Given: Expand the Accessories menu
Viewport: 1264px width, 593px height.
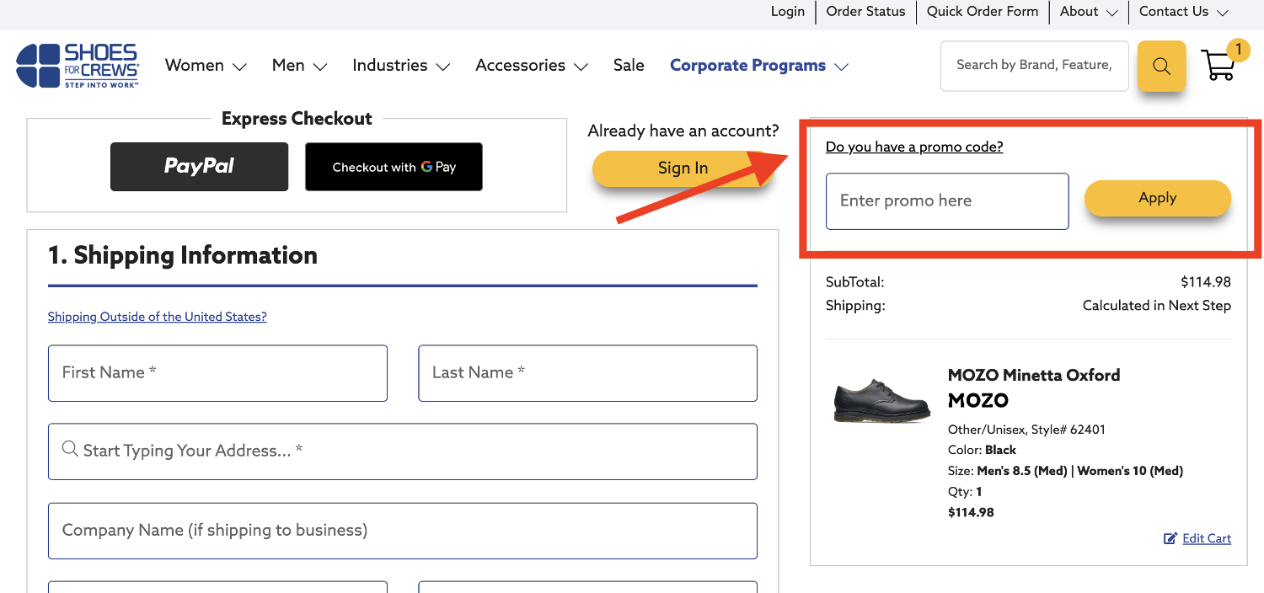Looking at the screenshot, I should pos(532,66).
